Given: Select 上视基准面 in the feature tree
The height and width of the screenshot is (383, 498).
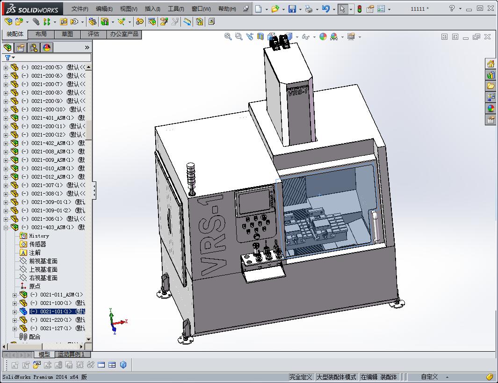Looking at the screenshot, I should coord(43,269).
